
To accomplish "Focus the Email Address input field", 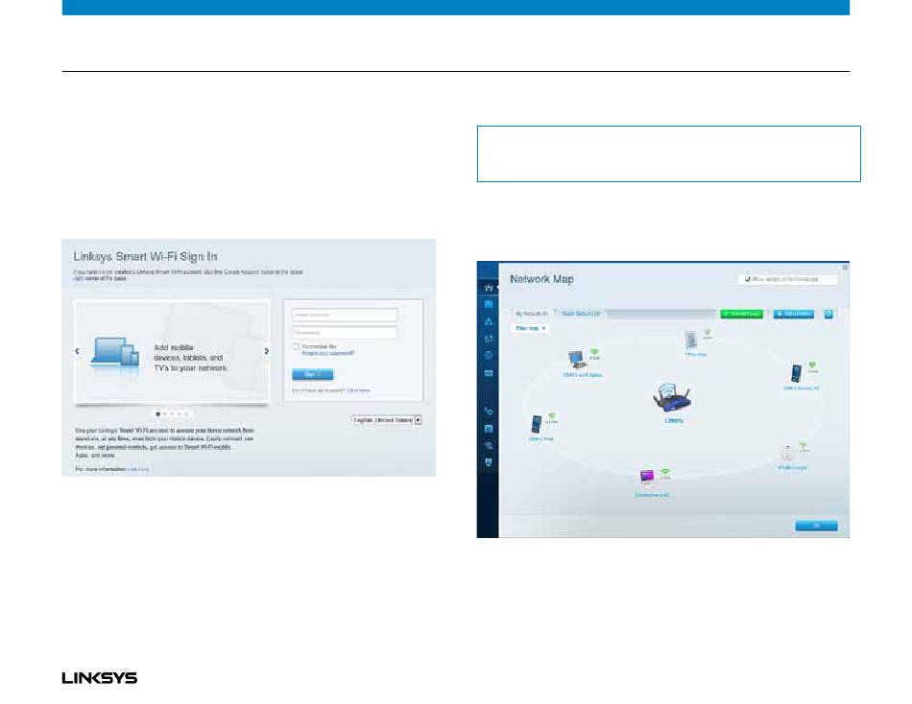I will 345,315.
